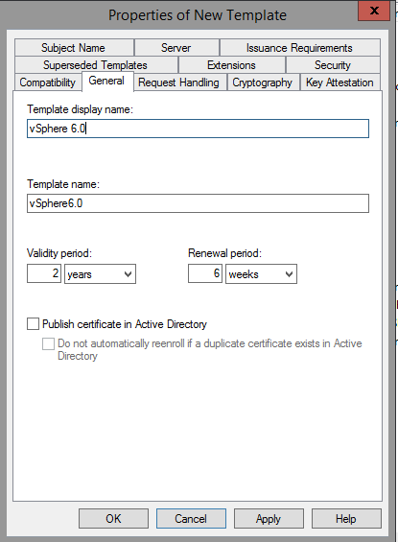Select the Superseded Templates tab
Viewport: 398px width, 542px height.
(97, 65)
